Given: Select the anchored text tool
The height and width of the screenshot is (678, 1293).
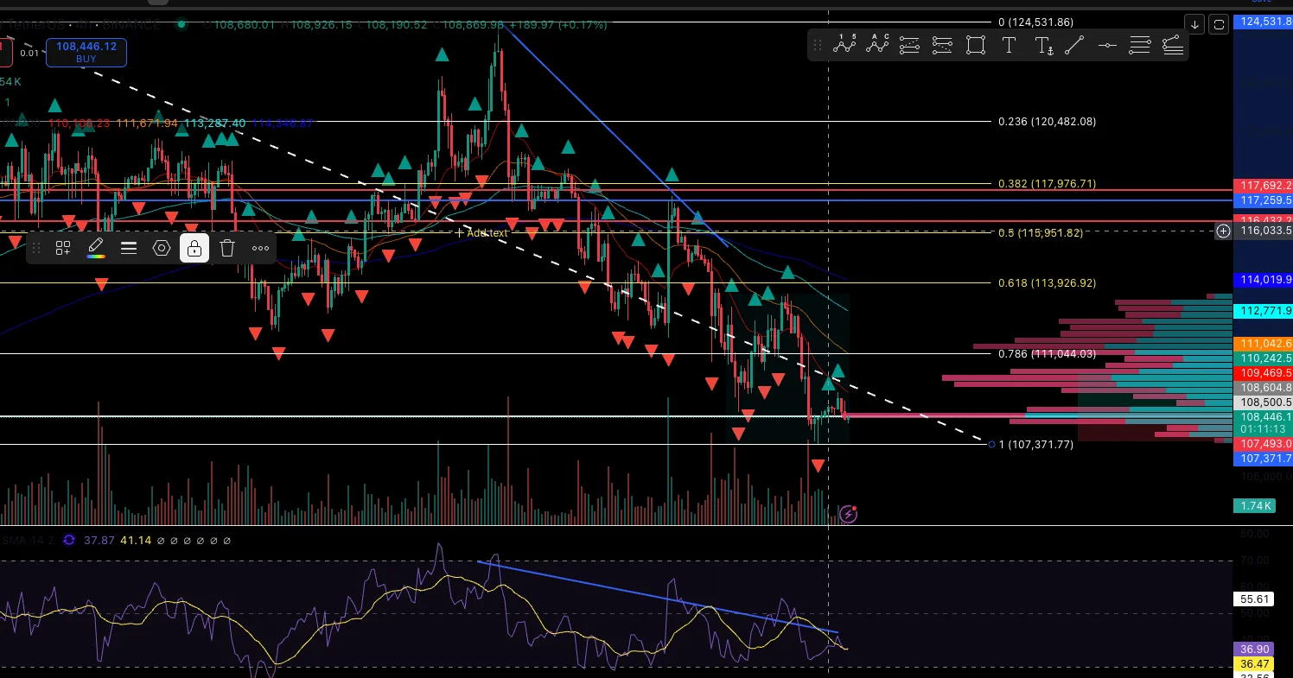Looking at the screenshot, I should tap(1043, 46).
